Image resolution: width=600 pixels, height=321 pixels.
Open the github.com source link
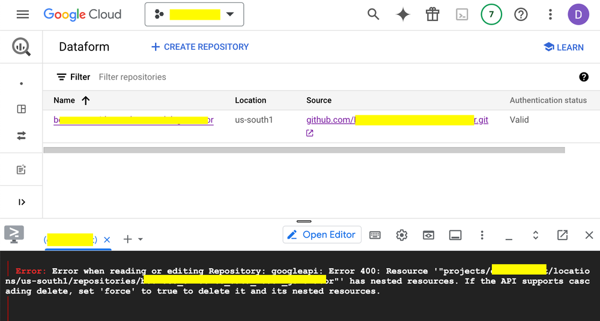(x=397, y=120)
